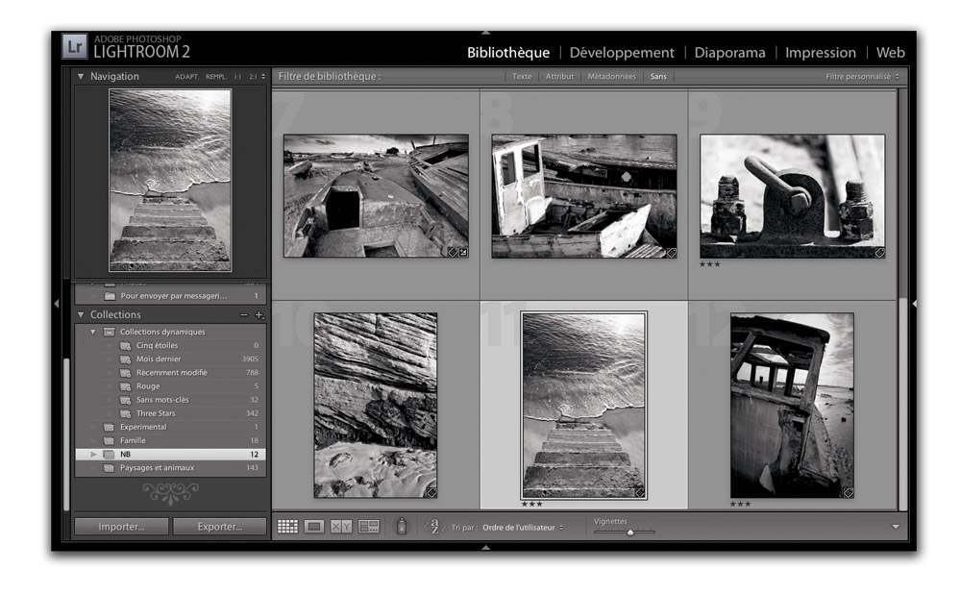
Task: Enable the Texte library filter
Action: tap(522, 77)
